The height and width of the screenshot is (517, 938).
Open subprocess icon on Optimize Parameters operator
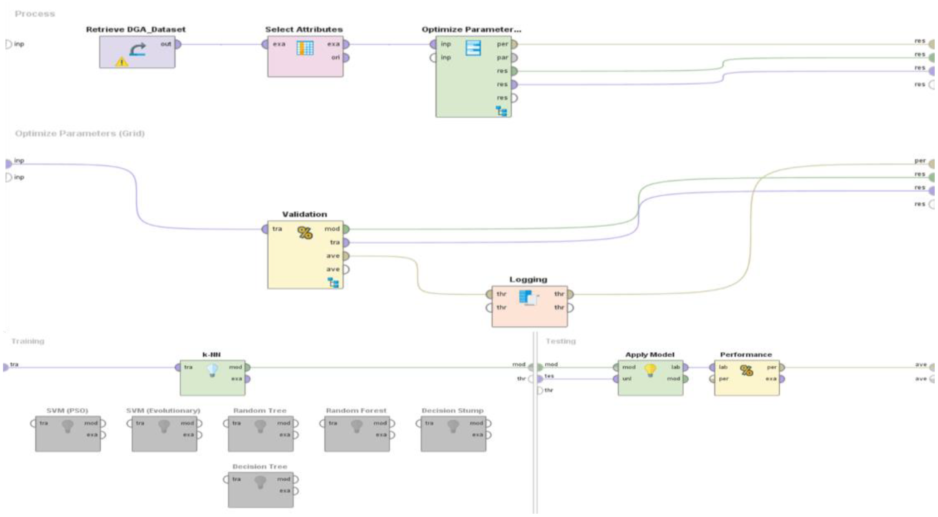[502, 111]
